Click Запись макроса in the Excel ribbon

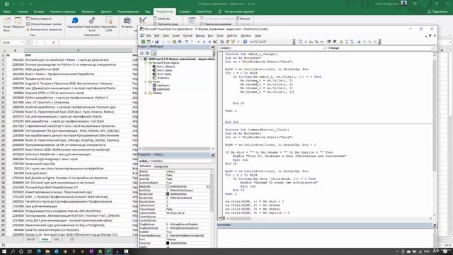coord(39,18)
